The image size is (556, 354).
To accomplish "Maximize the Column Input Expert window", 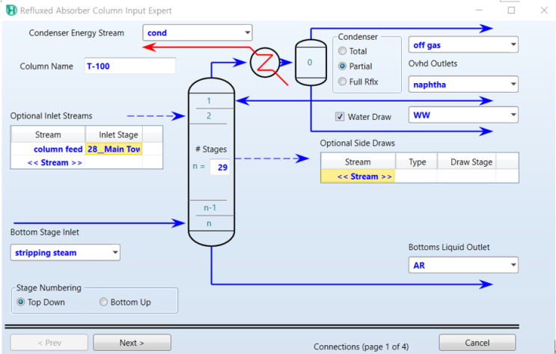I will pyautogui.click(x=511, y=10).
